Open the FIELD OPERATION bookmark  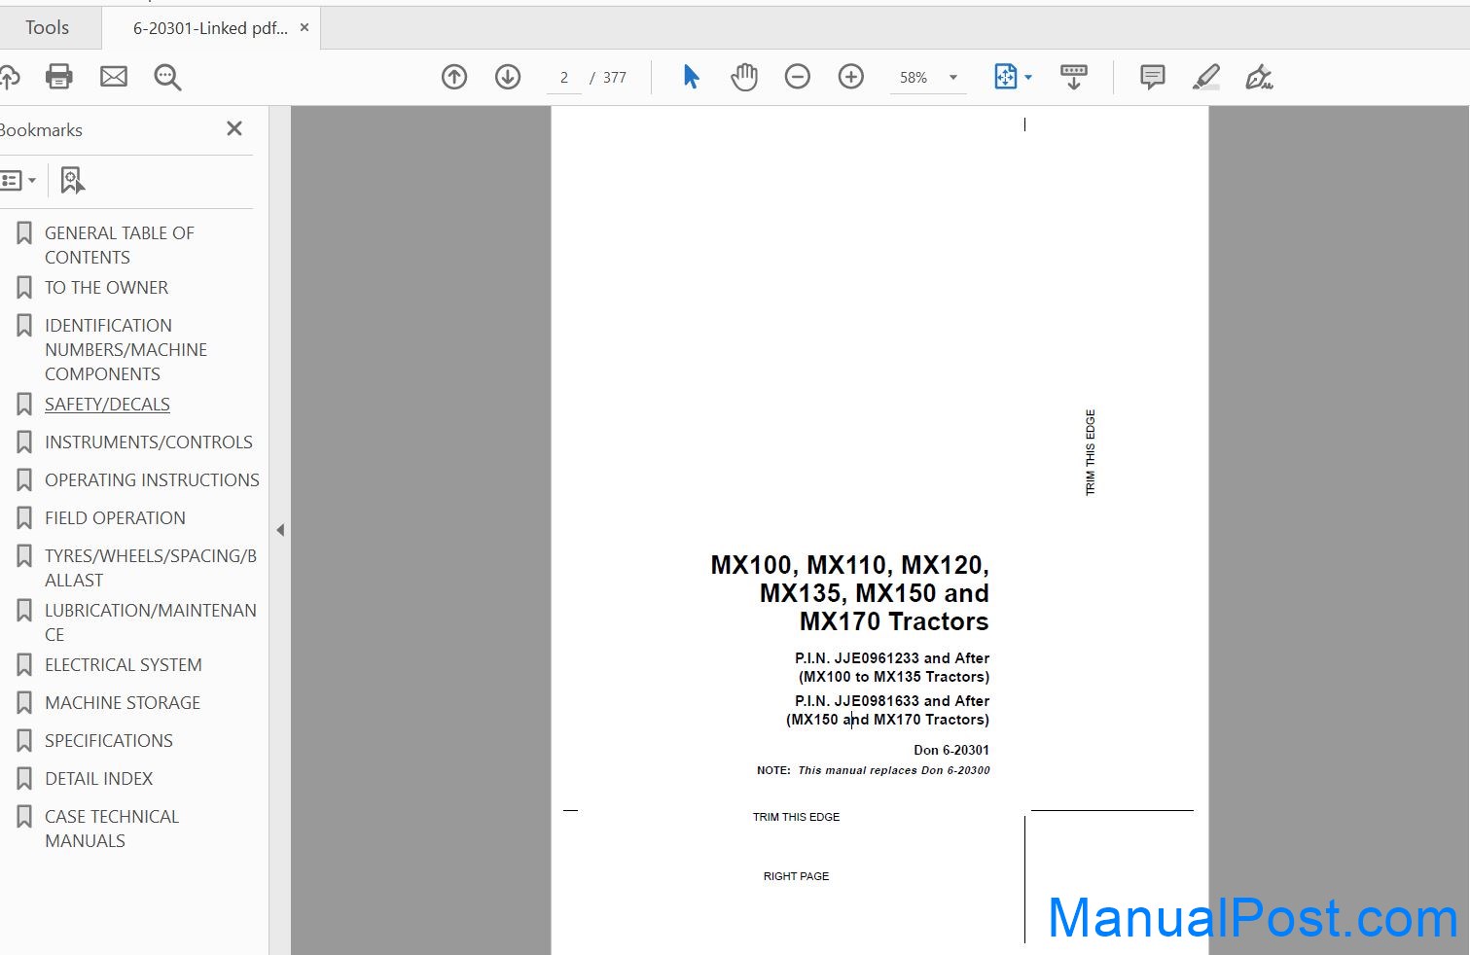click(x=115, y=518)
